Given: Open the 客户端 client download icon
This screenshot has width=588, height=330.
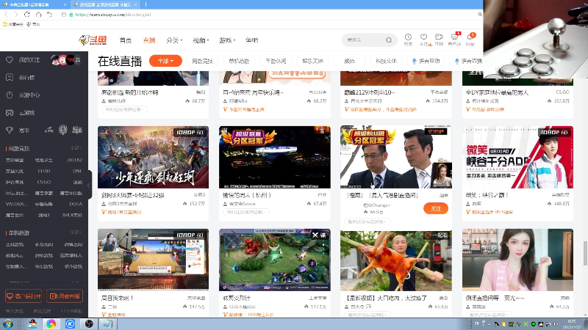Looking at the screenshot, I should click(454, 40).
